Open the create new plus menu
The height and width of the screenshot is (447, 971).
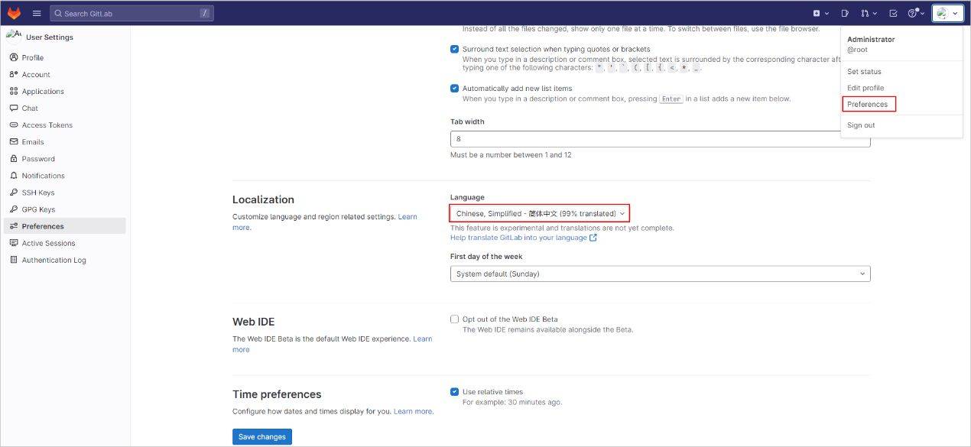coord(820,13)
